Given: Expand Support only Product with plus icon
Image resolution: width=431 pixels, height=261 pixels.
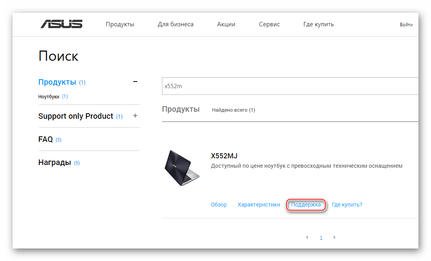Looking at the screenshot, I should click(x=135, y=116).
